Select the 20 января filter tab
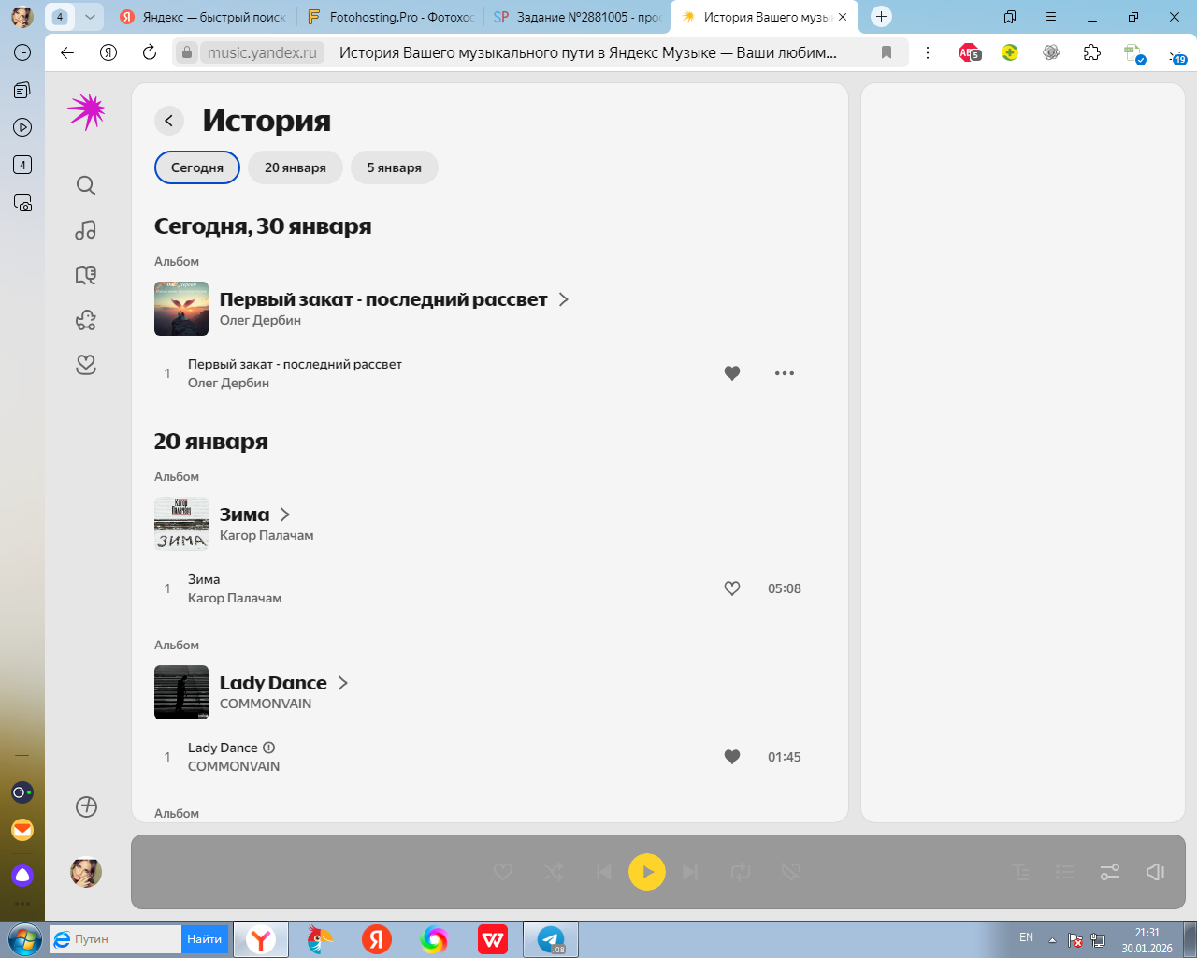The image size is (1197, 958). point(296,167)
